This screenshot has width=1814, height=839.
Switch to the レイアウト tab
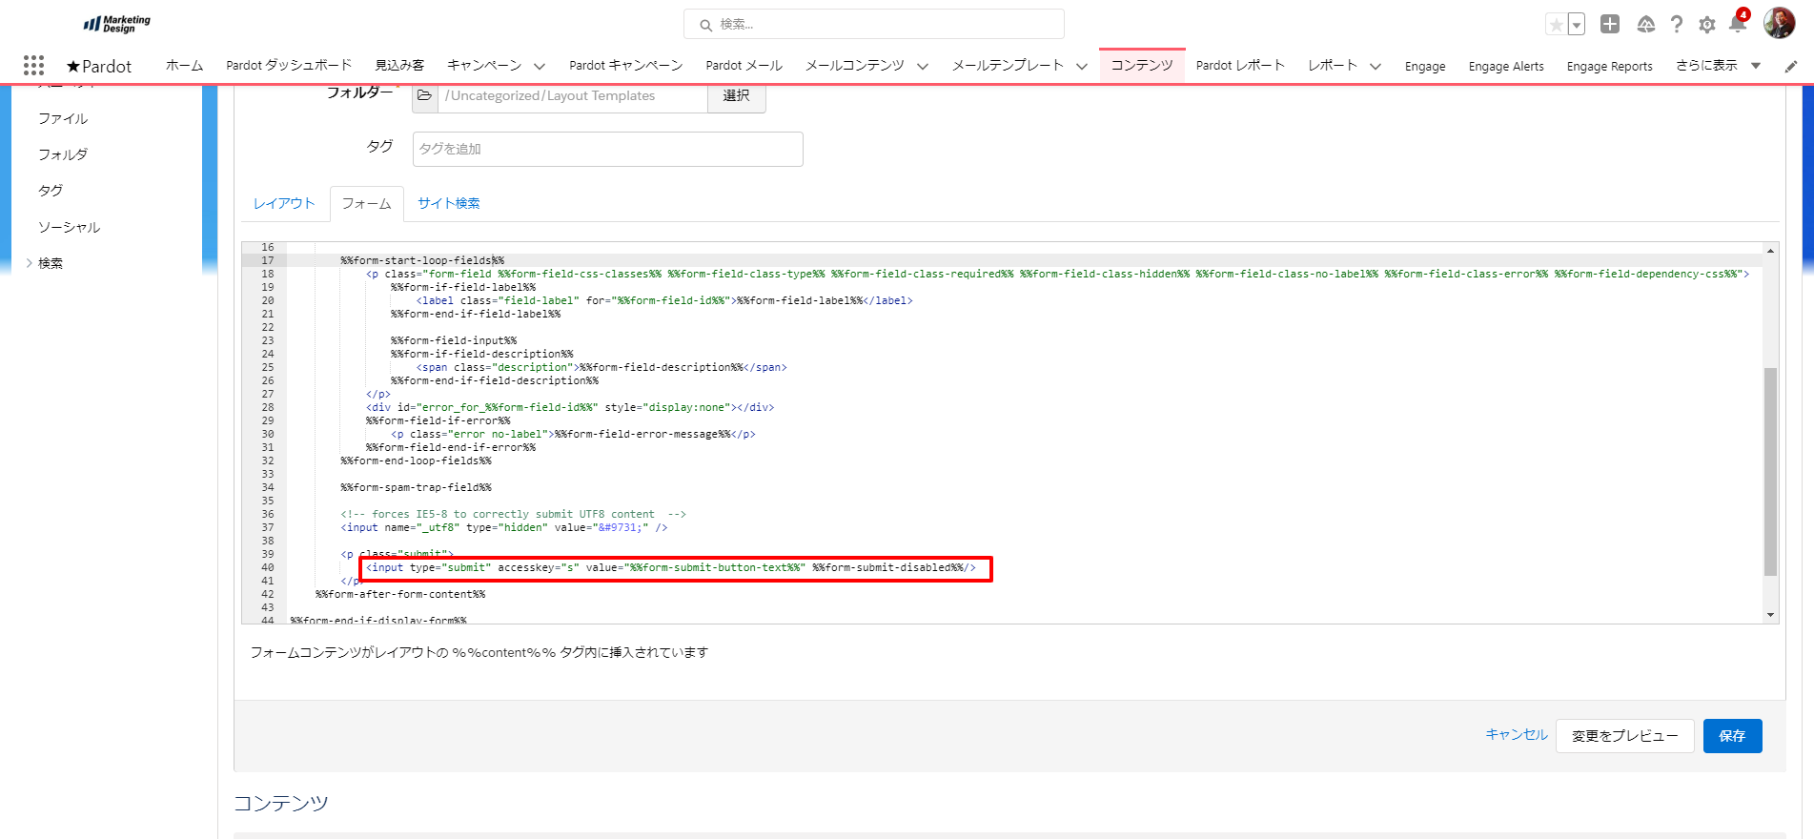click(x=284, y=203)
